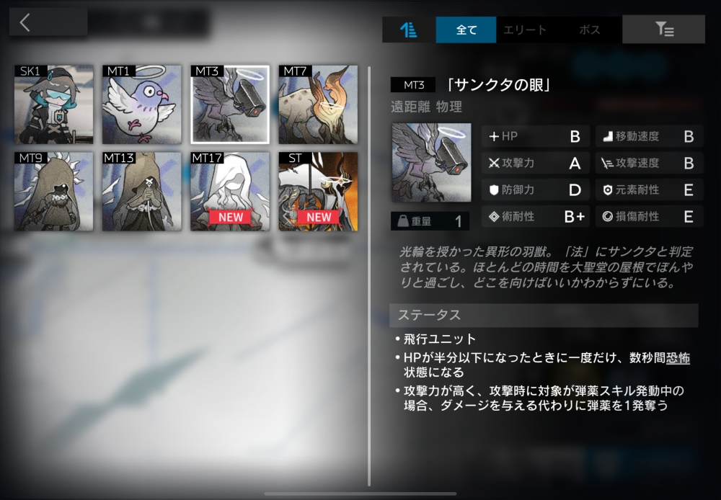Toggle the sort order icon
The height and width of the screenshot is (500, 721).
[409, 30]
